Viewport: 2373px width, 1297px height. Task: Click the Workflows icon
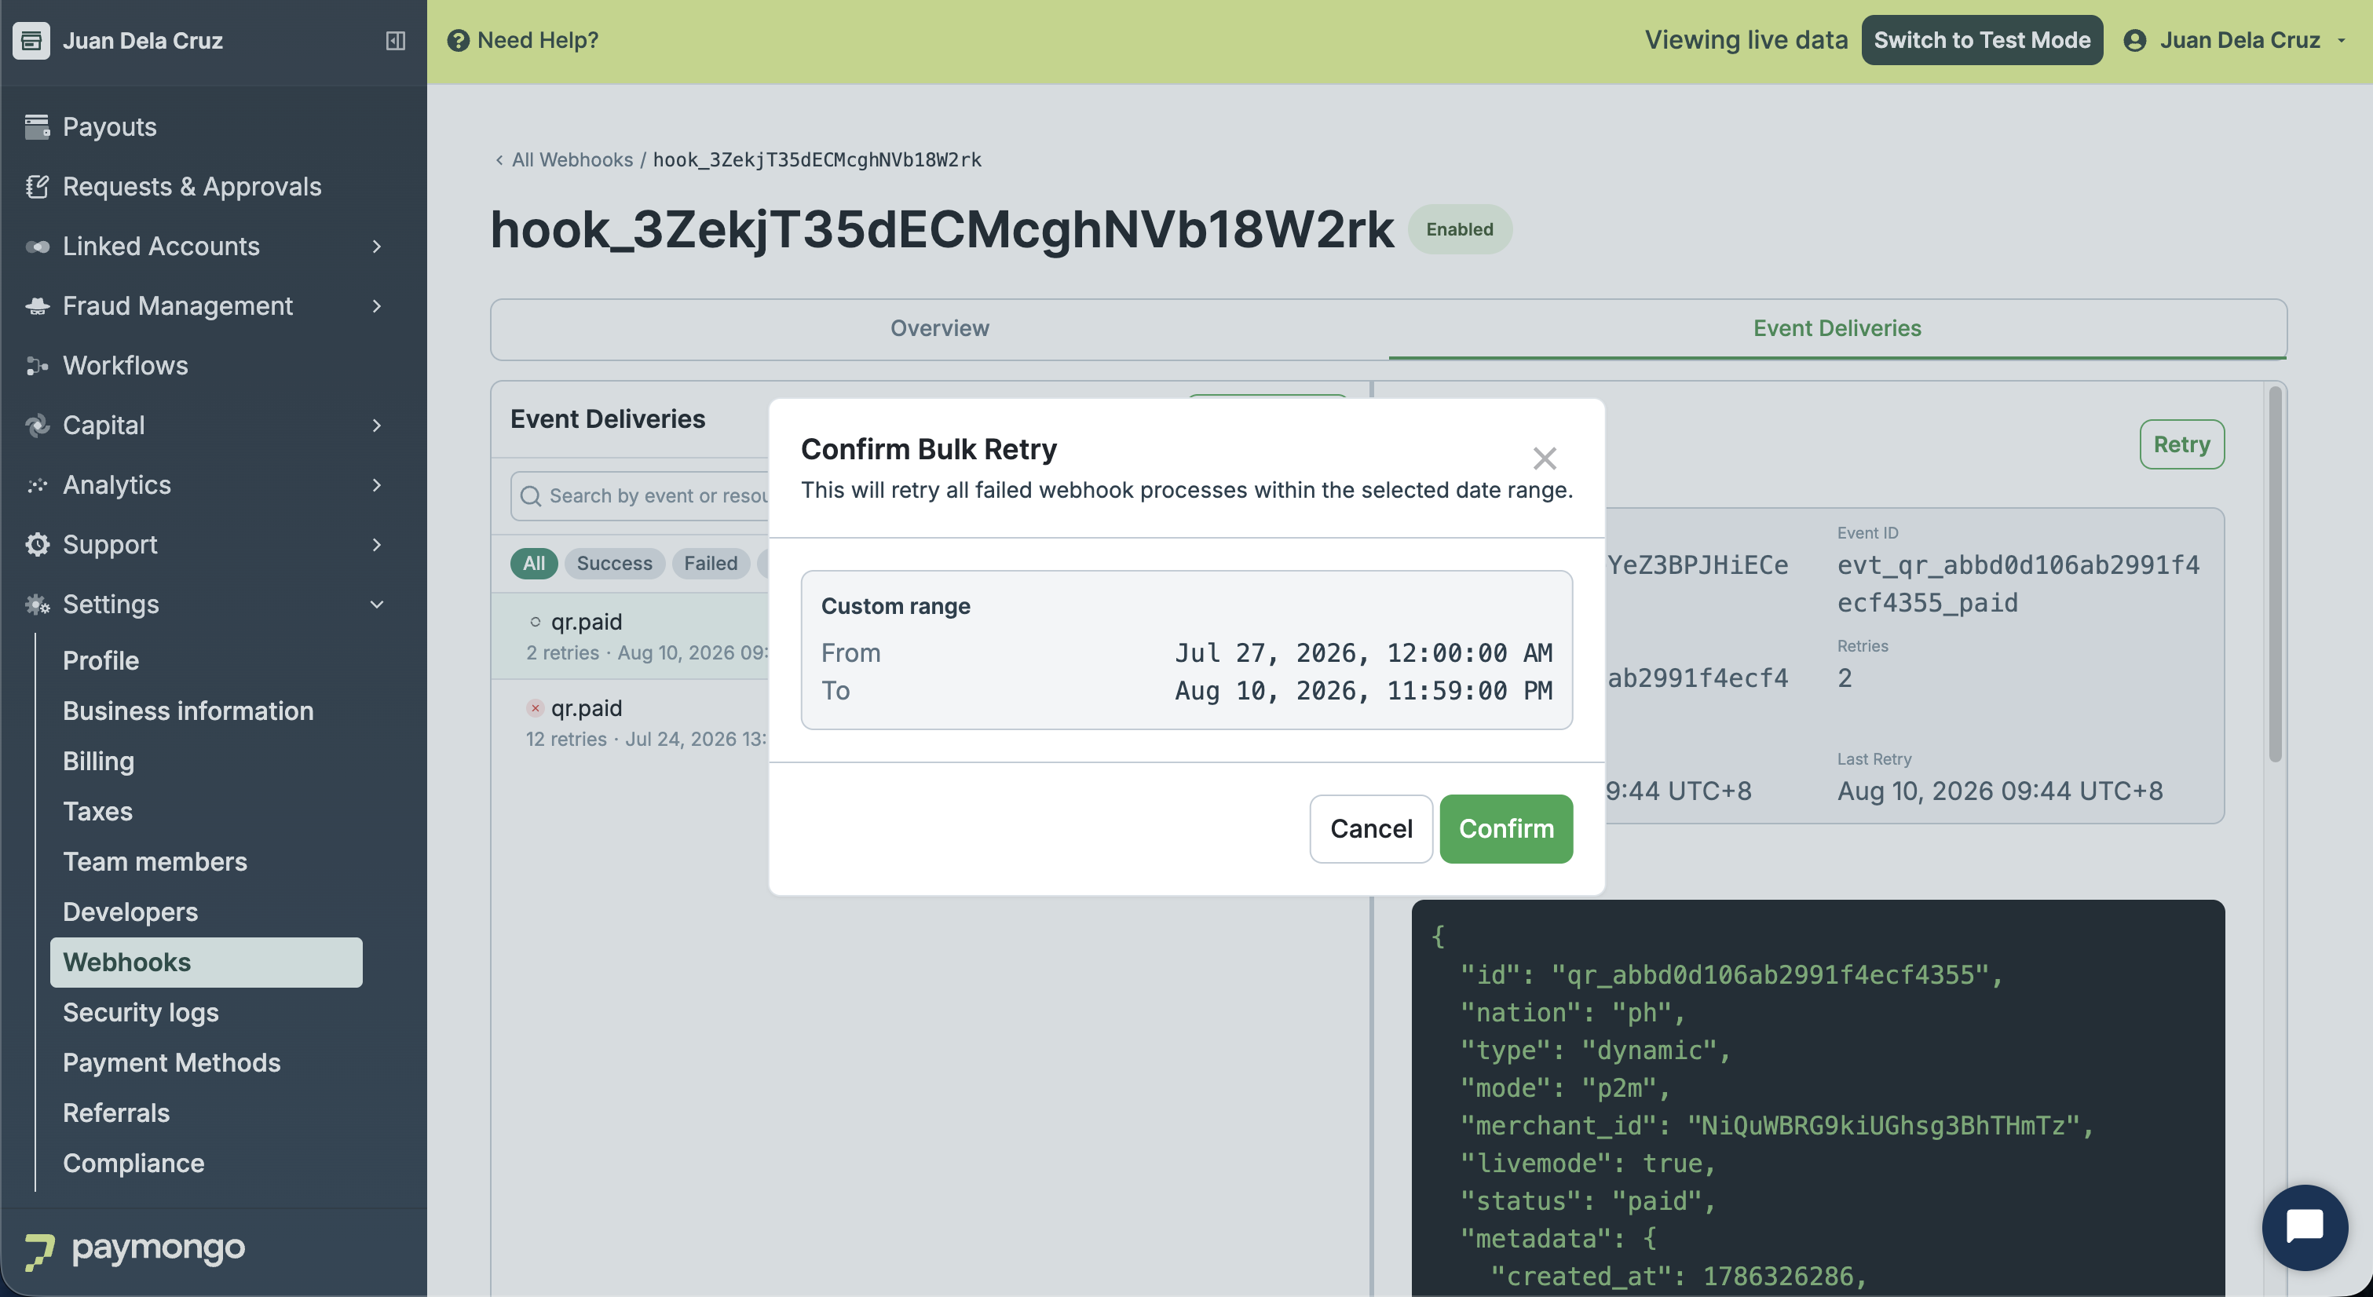pyautogui.click(x=37, y=366)
